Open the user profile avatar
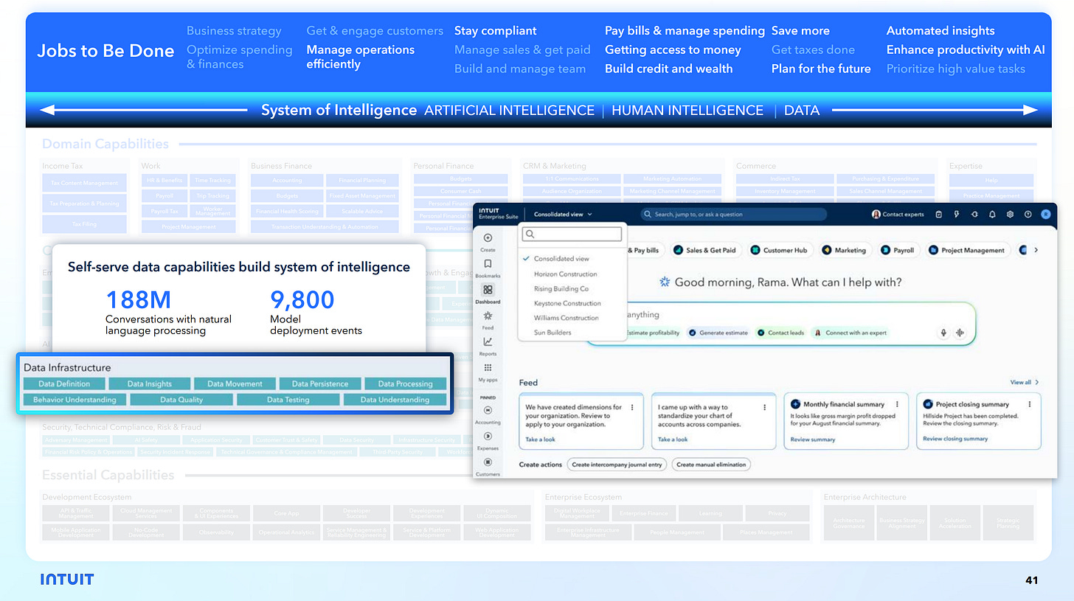Image resolution: width=1074 pixels, height=601 pixels. coord(1045,215)
